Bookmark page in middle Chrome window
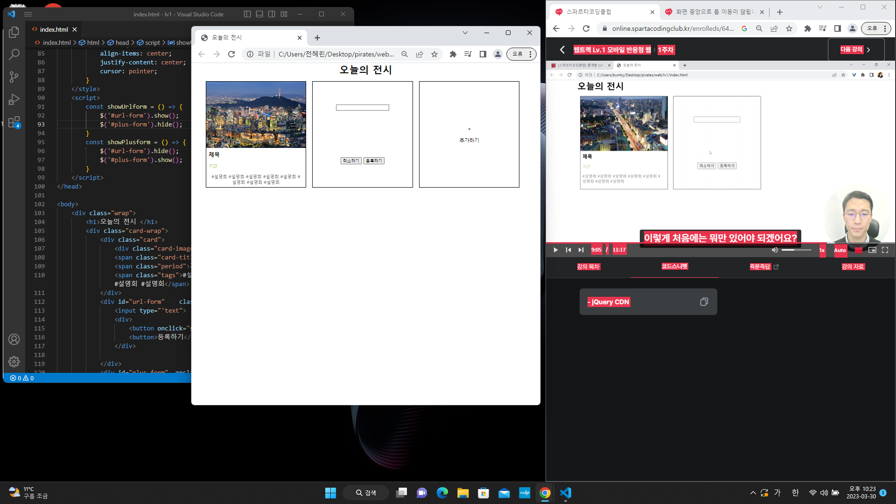 (434, 54)
